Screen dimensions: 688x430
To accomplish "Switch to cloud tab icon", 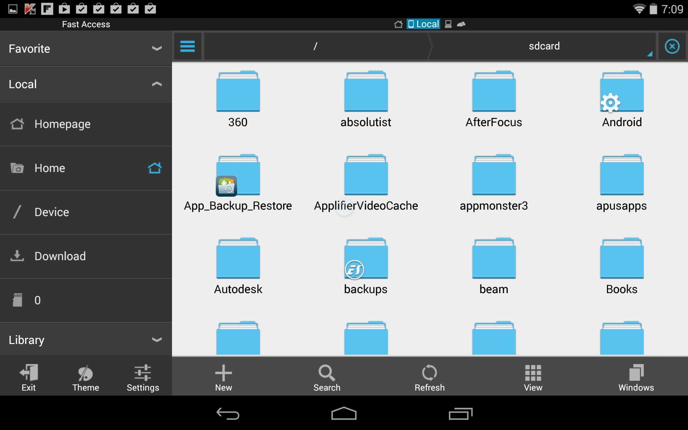I will (x=461, y=24).
